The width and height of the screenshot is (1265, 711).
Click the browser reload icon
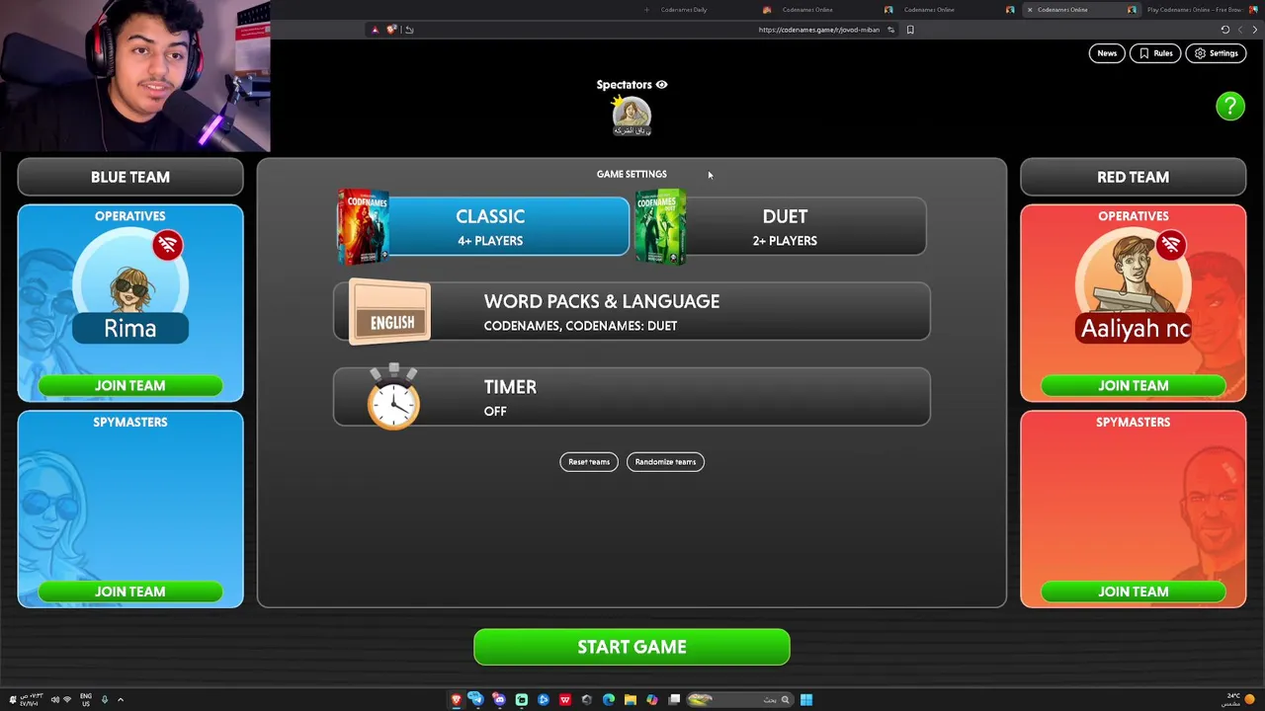[x=1225, y=30]
